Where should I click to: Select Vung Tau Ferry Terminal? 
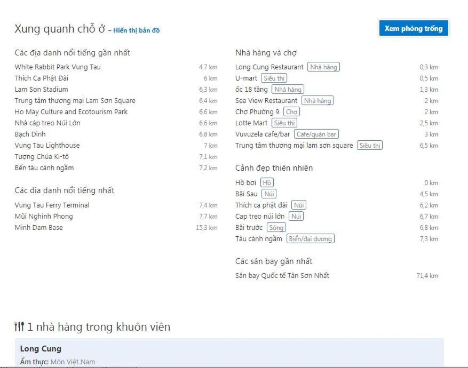(52, 205)
